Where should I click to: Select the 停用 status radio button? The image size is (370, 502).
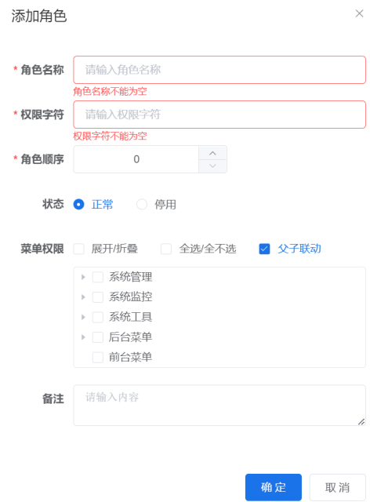pos(142,204)
